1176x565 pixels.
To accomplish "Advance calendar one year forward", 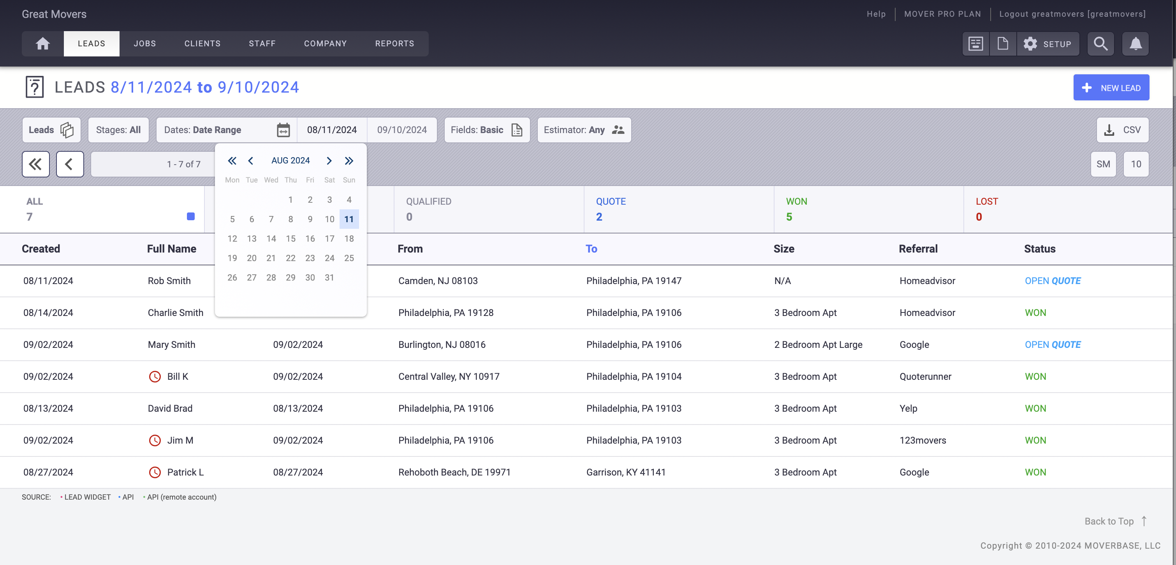I will [x=349, y=161].
